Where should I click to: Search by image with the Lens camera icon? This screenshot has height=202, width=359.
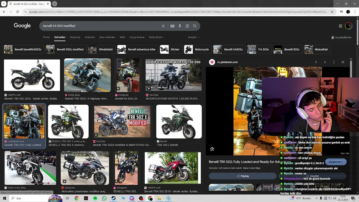click(187, 26)
